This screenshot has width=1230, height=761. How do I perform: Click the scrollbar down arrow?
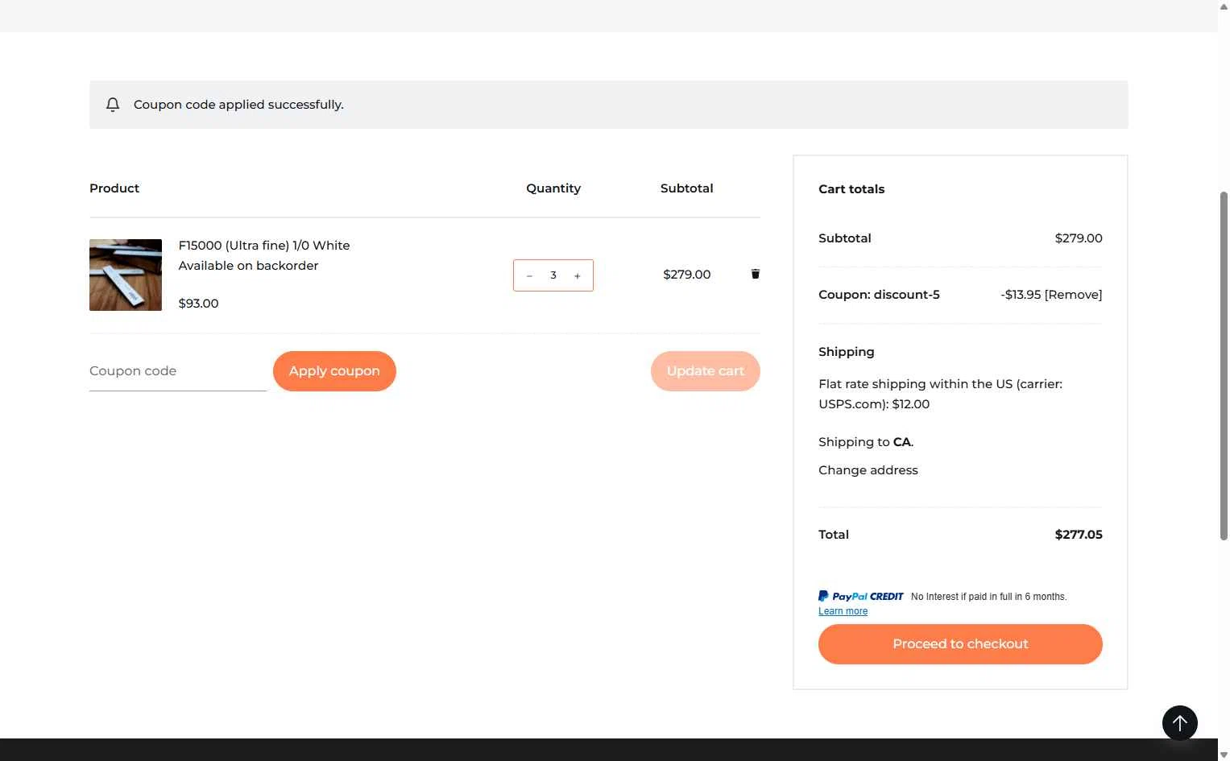[1224, 755]
